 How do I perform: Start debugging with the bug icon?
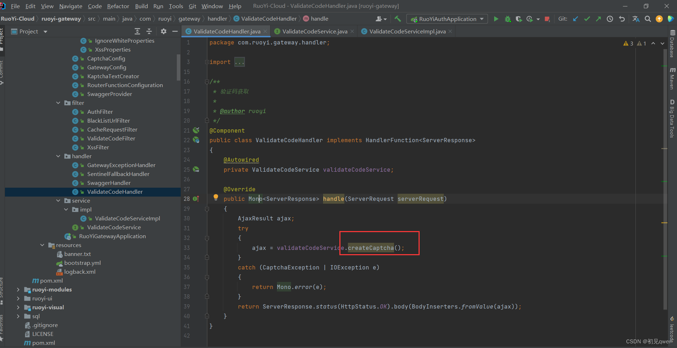point(508,19)
